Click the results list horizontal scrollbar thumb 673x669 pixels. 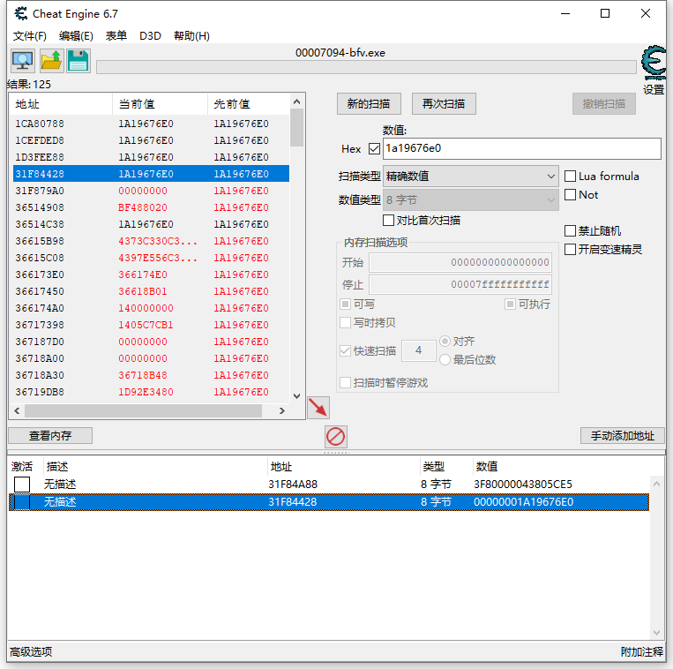tap(144, 411)
